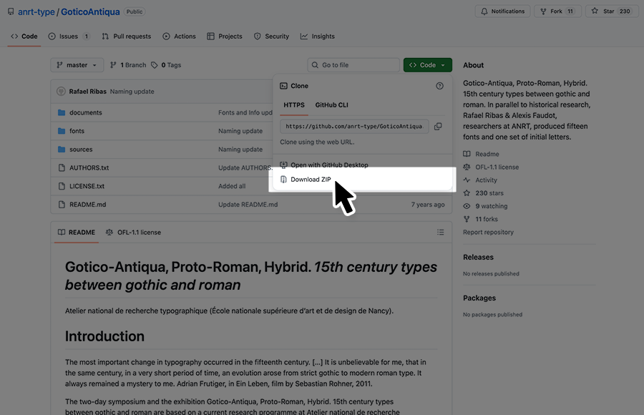Go to the Insights tab
Screen dimensions: 644x415
click(318, 36)
